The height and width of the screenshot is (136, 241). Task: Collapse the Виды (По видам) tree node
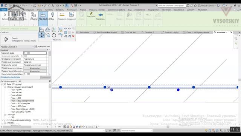[2, 84]
